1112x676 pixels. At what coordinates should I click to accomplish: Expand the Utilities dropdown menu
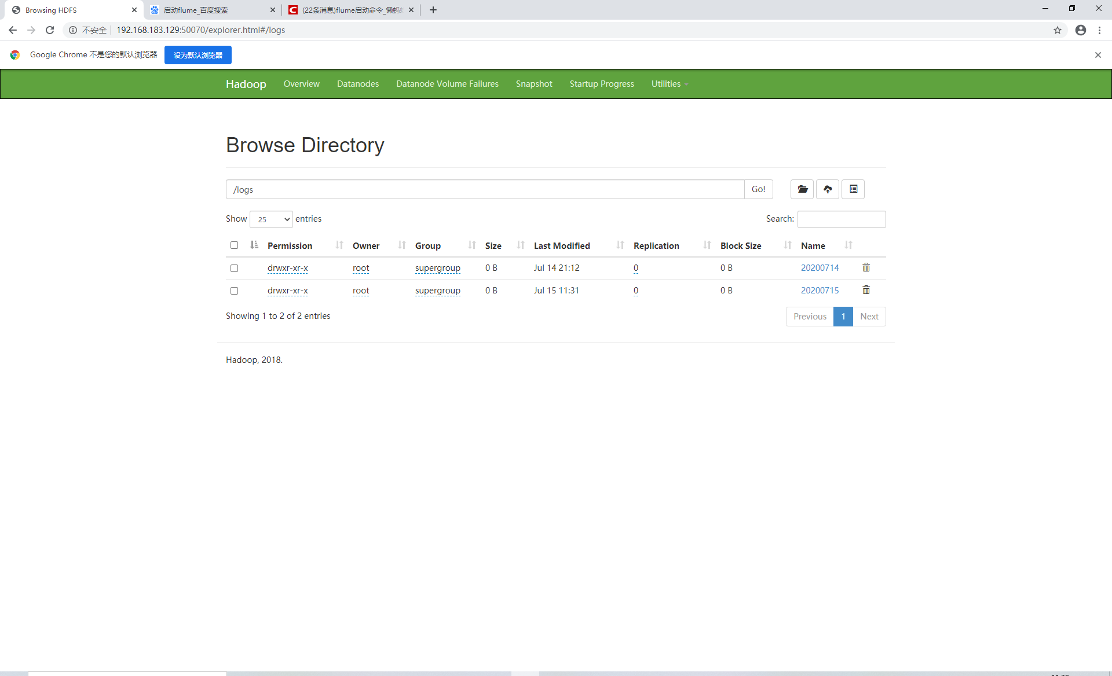[x=669, y=84]
